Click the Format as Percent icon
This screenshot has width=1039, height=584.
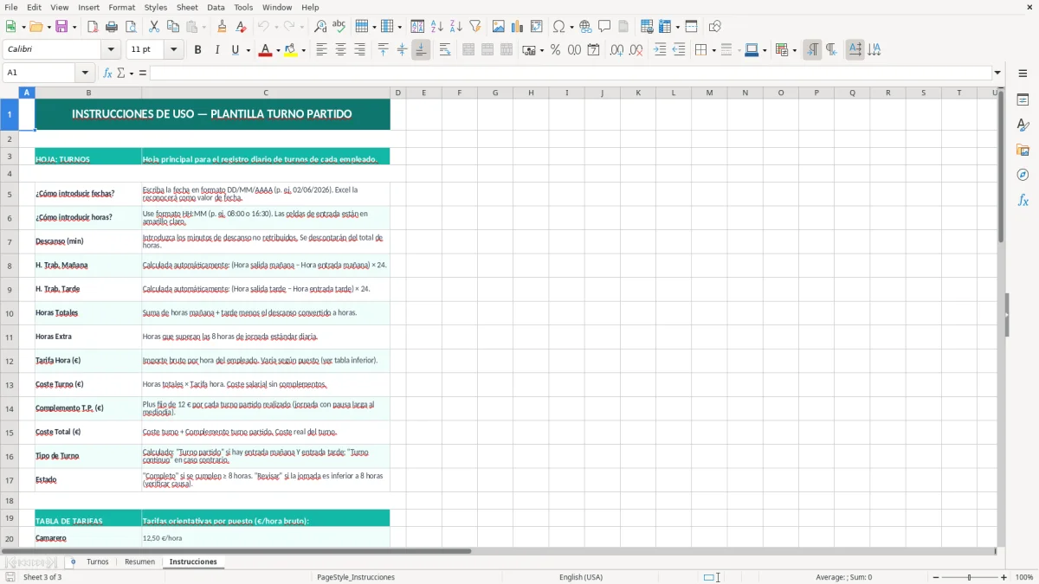(x=555, y=50)
